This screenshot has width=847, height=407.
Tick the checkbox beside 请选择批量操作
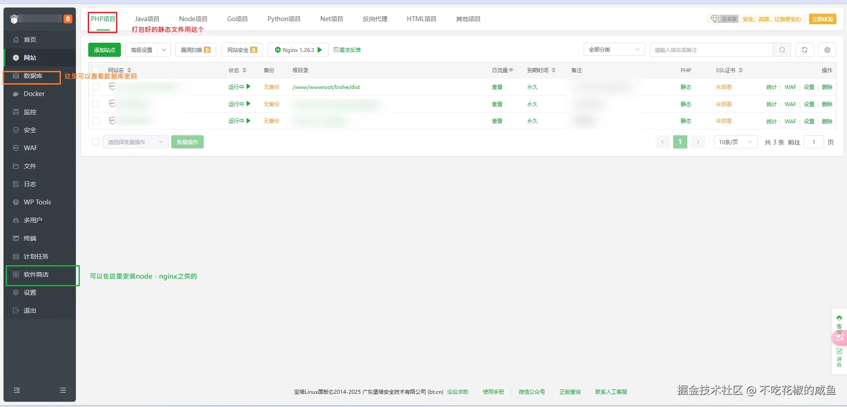pyautogui.click(x=96, y=142)
